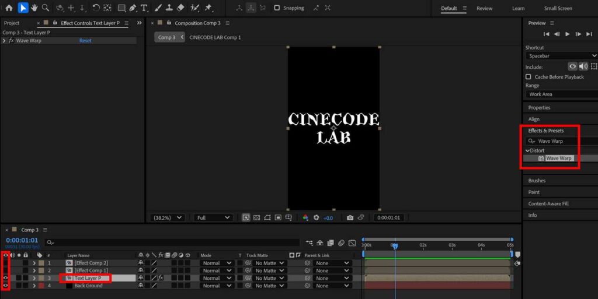Select the Pen tool

click(x=133, y=8)
